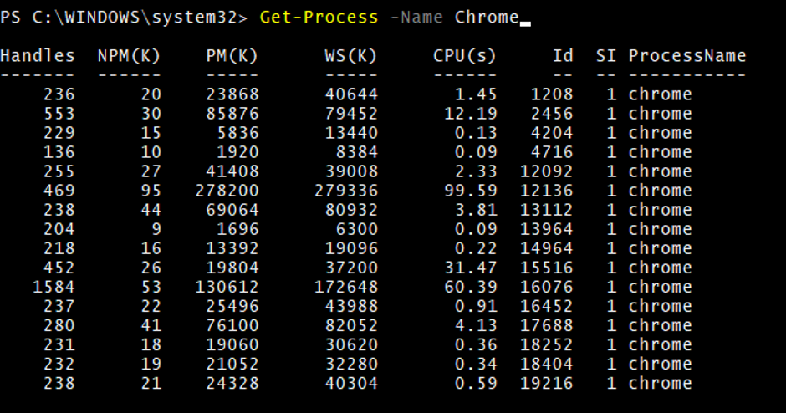Click the NPM(K) column header
The width and height of the screenshot is (786, 413).
pyautogui.click(x=130, y=56)
